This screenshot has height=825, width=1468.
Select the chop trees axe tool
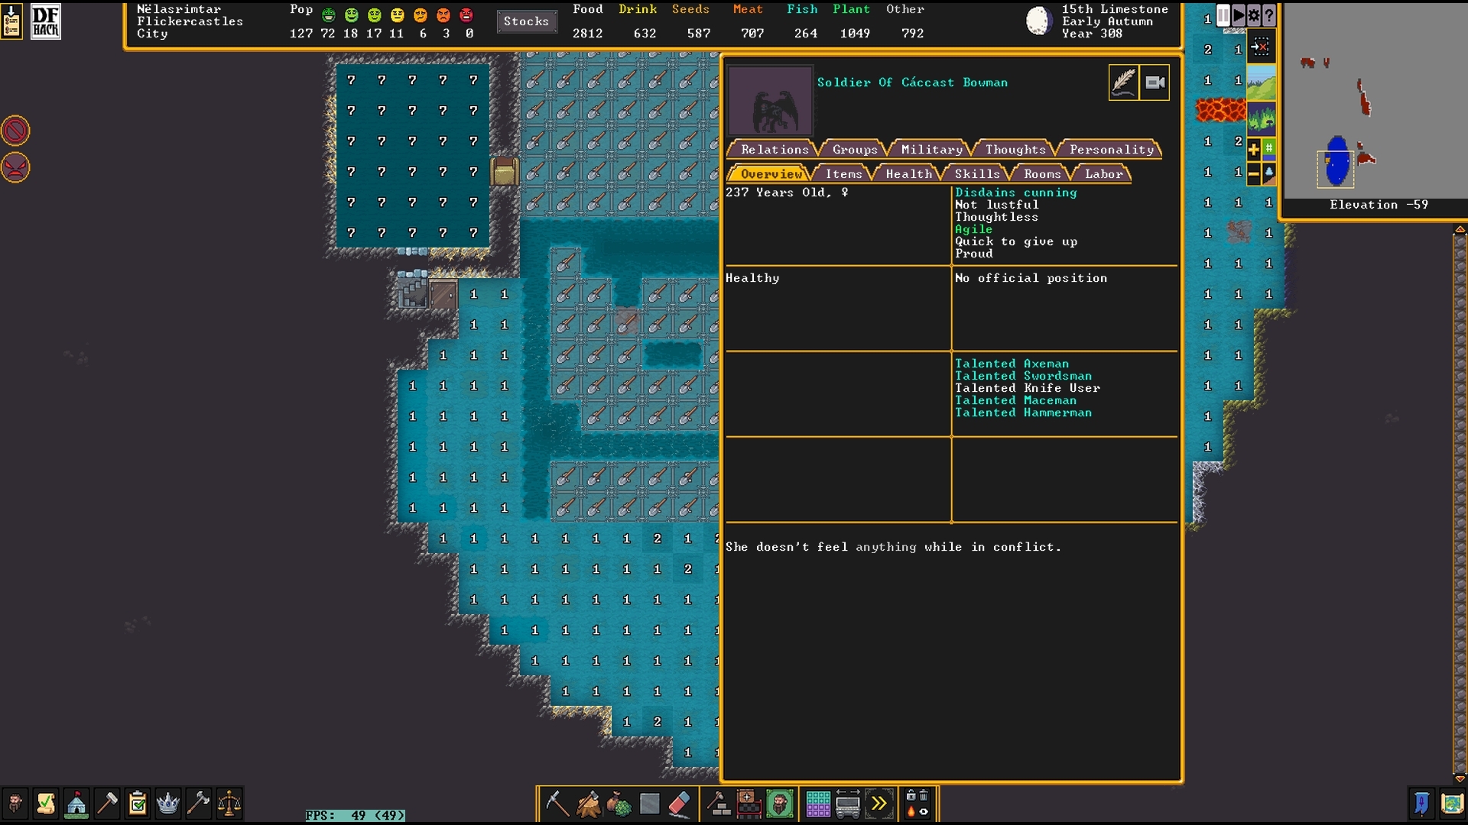(x=588, y=804)
